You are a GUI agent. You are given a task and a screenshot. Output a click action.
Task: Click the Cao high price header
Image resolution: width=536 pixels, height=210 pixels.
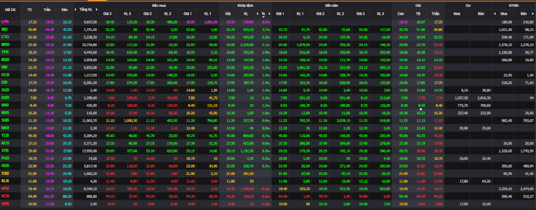point(400,14)
